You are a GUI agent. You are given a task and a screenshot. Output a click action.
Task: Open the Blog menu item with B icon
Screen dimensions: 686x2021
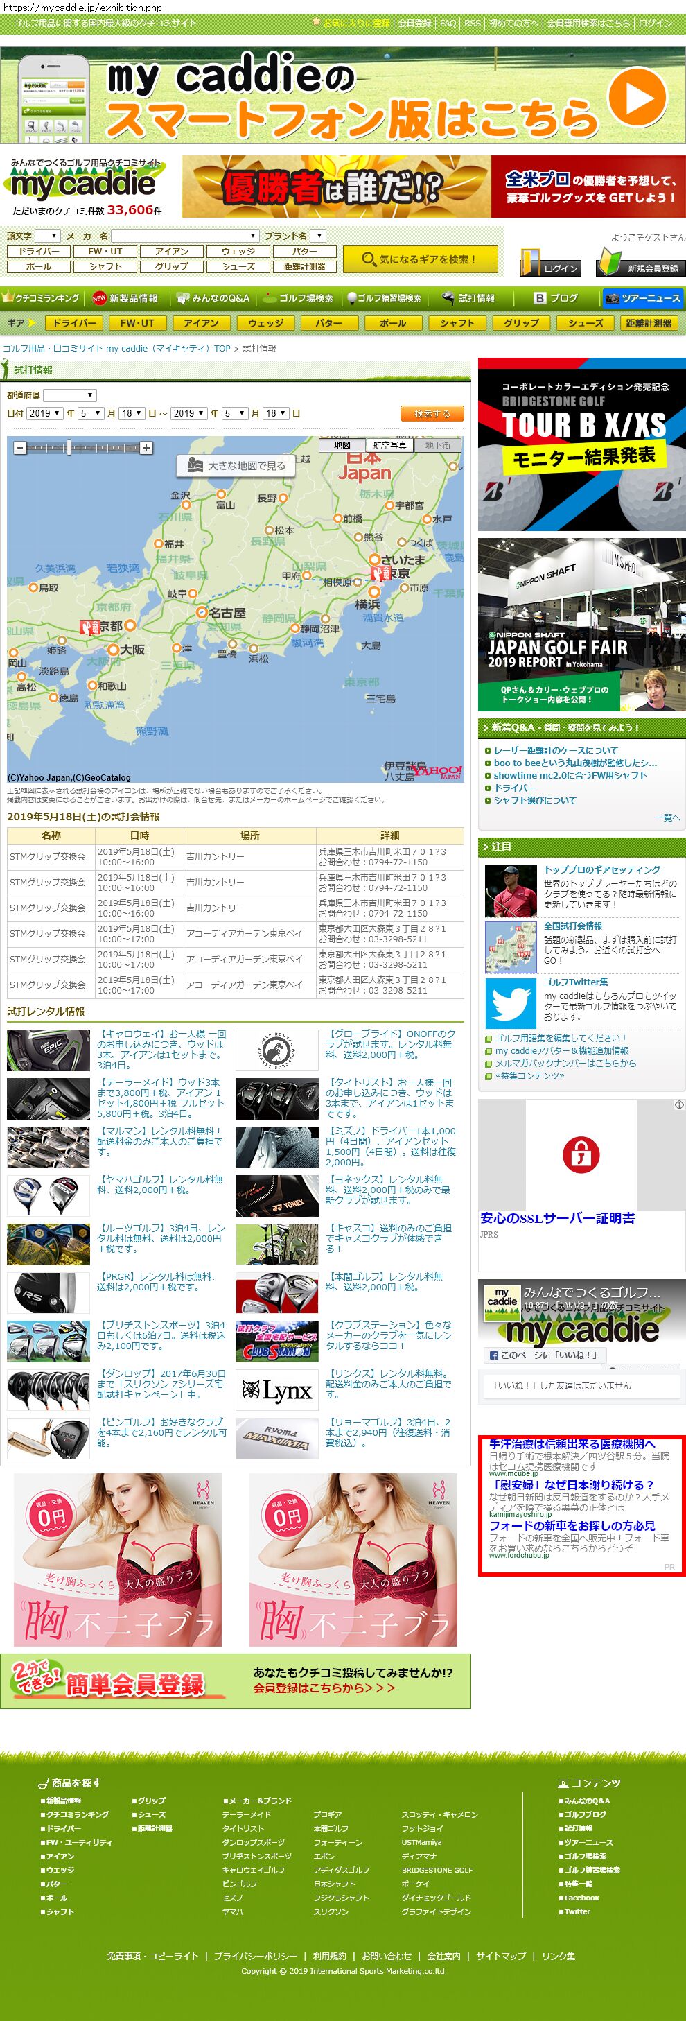(x=556, y=298)
